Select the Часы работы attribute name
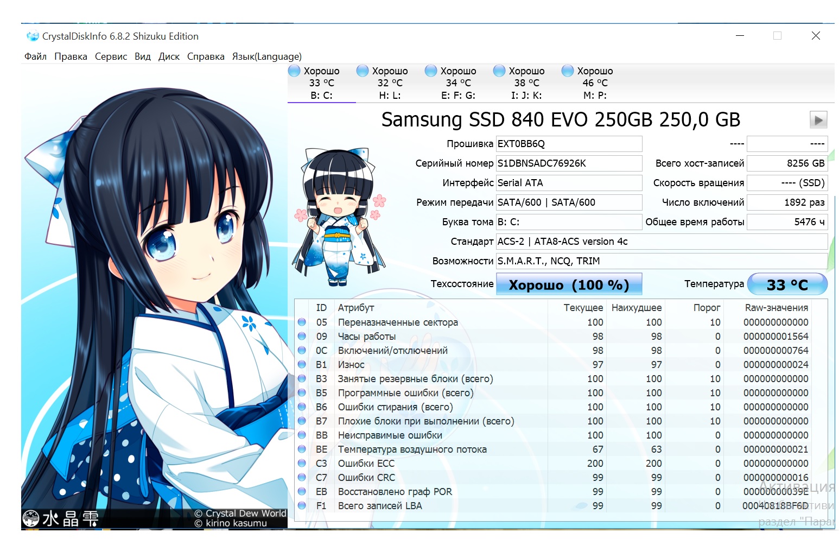Screen dimensions: 839x545 367,337
